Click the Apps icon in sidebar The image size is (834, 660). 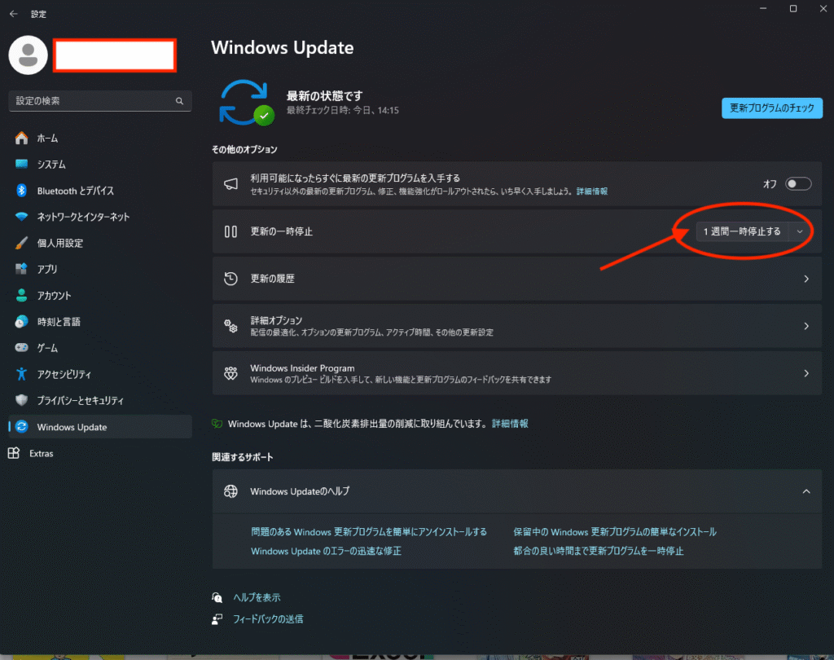click(21, 270)
